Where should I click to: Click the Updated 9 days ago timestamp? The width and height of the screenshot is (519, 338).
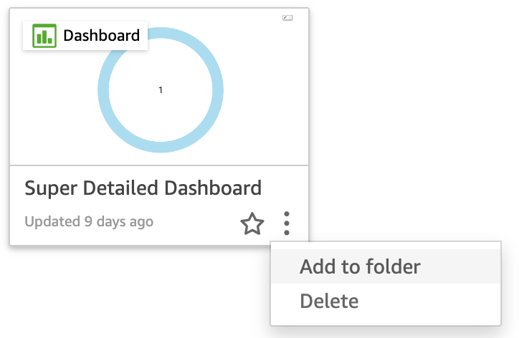click(x=89, y=222)
